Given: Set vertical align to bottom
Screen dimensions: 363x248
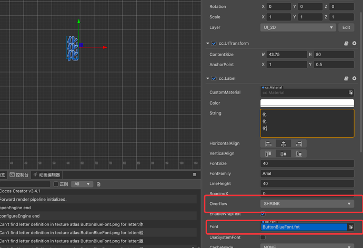Looking at the screenshot, I should [299, 153].
